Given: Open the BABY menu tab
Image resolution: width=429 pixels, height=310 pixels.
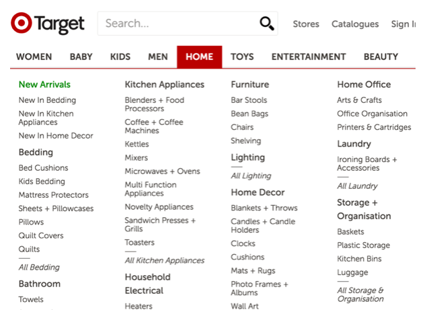Looking at the screenshot, I should (81, 56).
